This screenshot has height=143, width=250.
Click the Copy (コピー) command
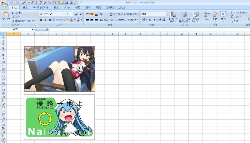coord(16,17)
